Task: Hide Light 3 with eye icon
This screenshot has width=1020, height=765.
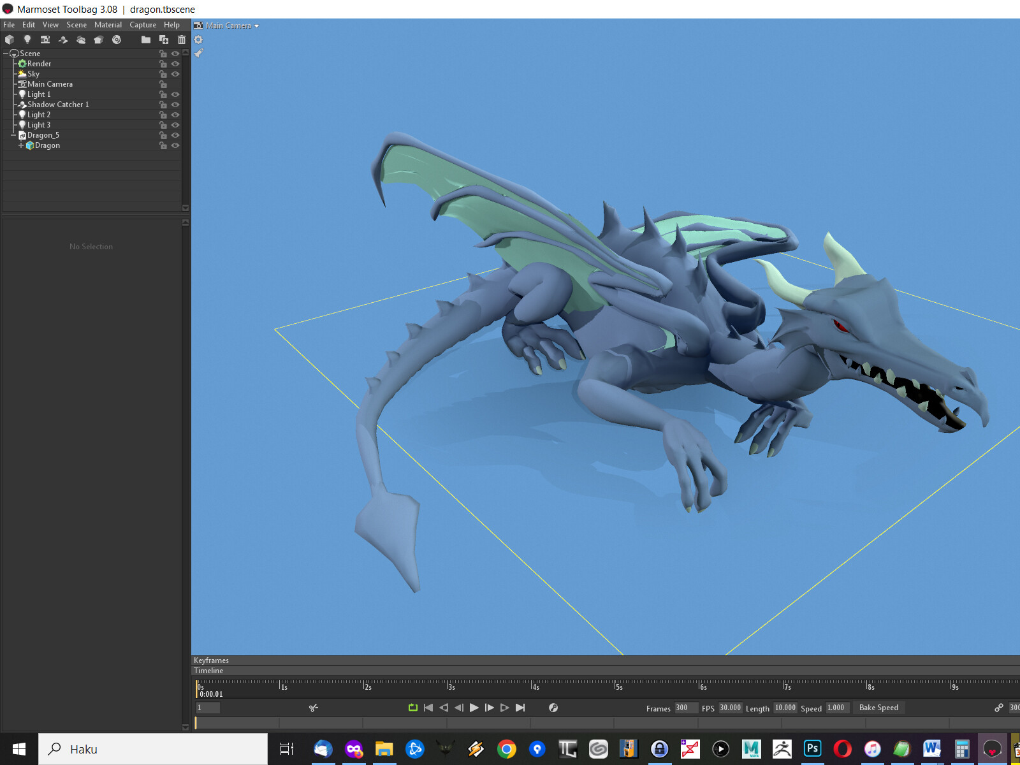Action: tap(175, 125)
